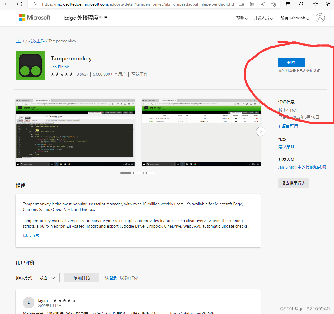Image resolution: width=334 pixels, height=314 pixels.
Task: Open the 隐私策略 link
Action: 286,147
